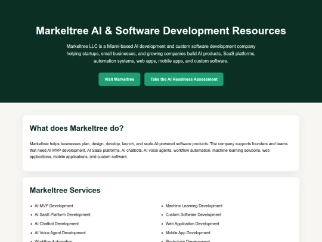The image size is (322, 242).
Task: Click Machine Learning Development in the list
Action: click(x=194, y=206)
